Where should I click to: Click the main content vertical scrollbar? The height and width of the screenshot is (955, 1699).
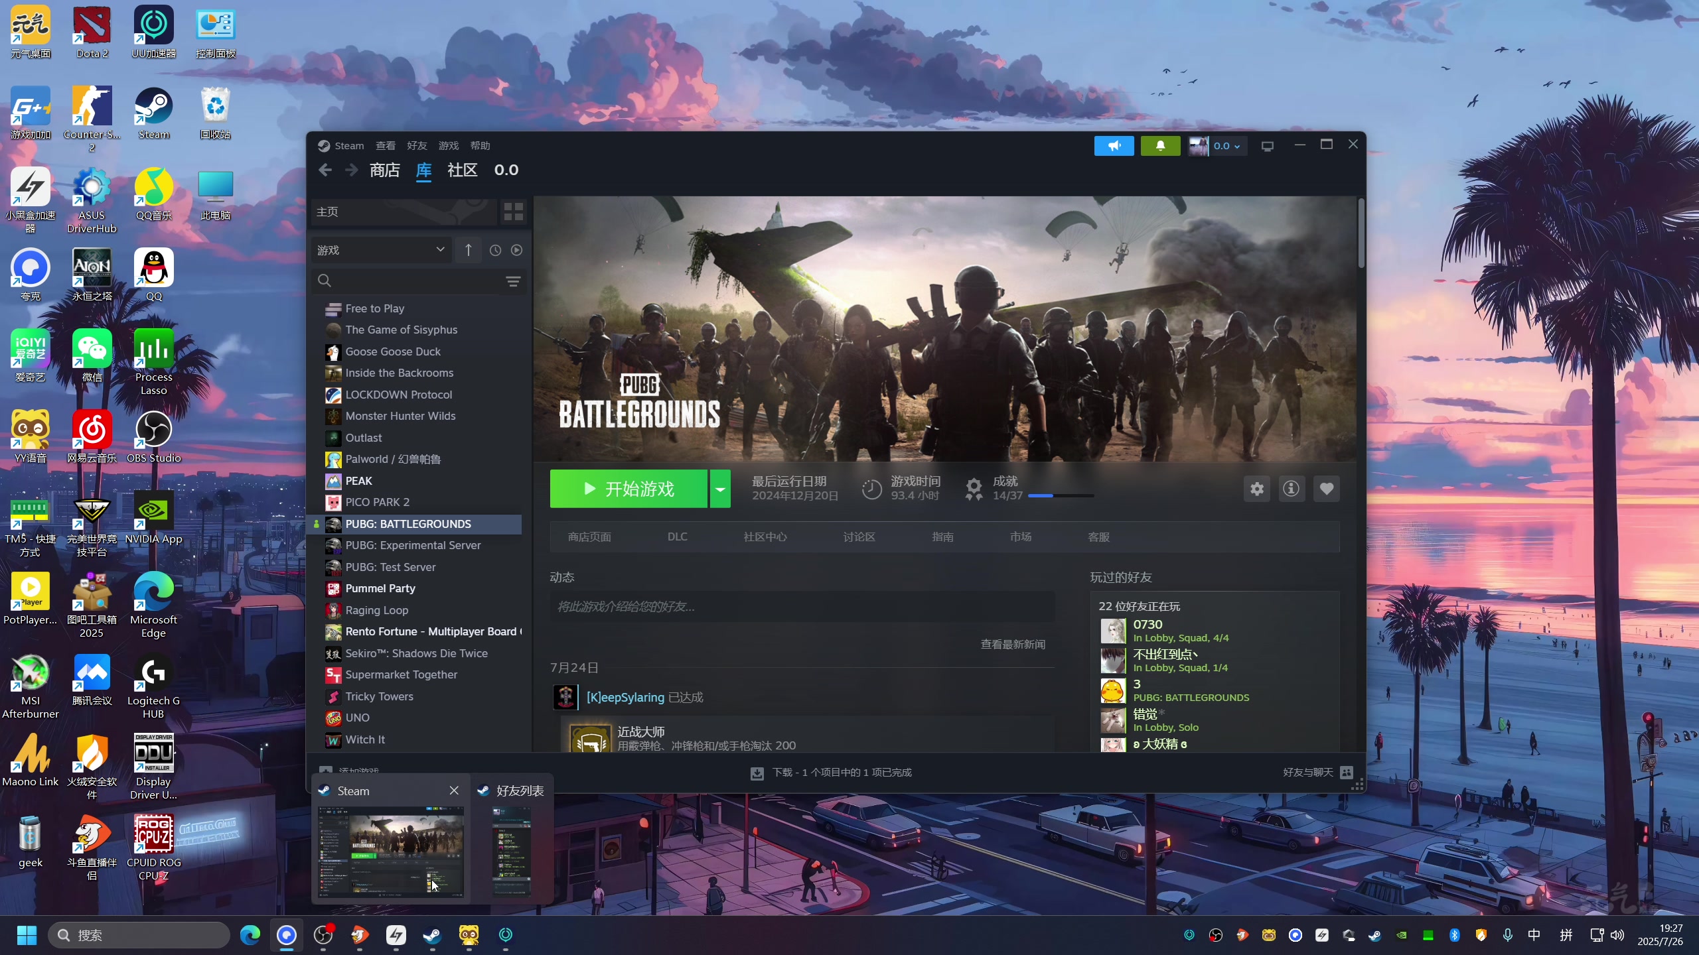click(x=1361, y=233)
